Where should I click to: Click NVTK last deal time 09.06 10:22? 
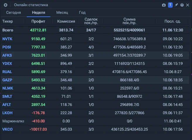coord(173,39)
